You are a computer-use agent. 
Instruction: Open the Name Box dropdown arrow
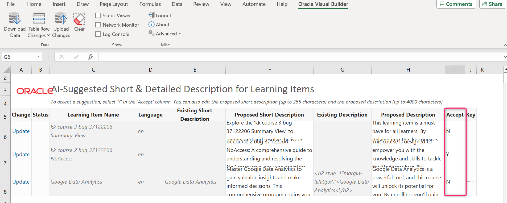coord(38,57)
